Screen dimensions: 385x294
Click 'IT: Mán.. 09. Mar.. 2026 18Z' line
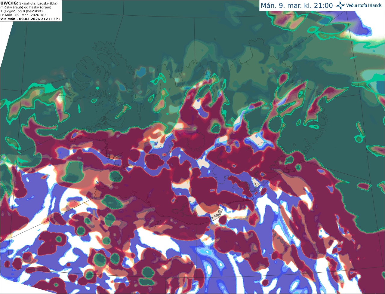click(23, 15)
